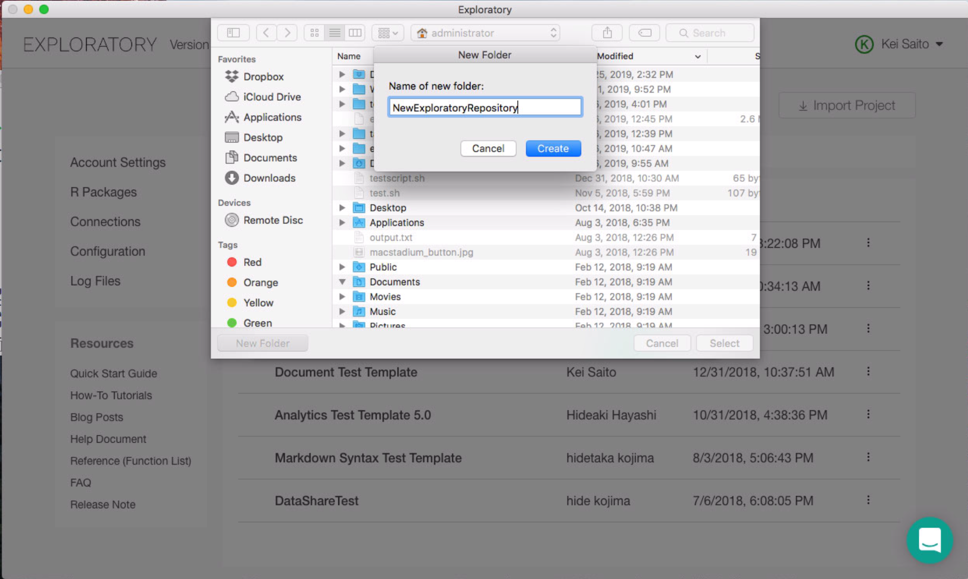Open menu for DataShareTest row
Image resolution: width=968 pixels, height=579 pixels.
click(x=868, y=500)
